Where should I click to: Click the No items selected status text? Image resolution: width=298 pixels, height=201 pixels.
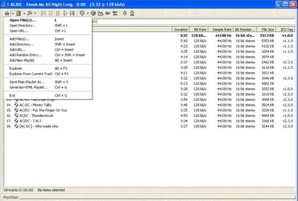(x=51, y=190)
